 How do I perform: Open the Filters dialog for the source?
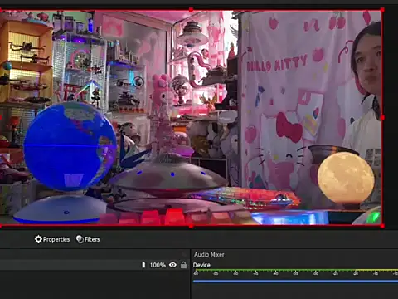pyautogui.click(x=88, y=239)
